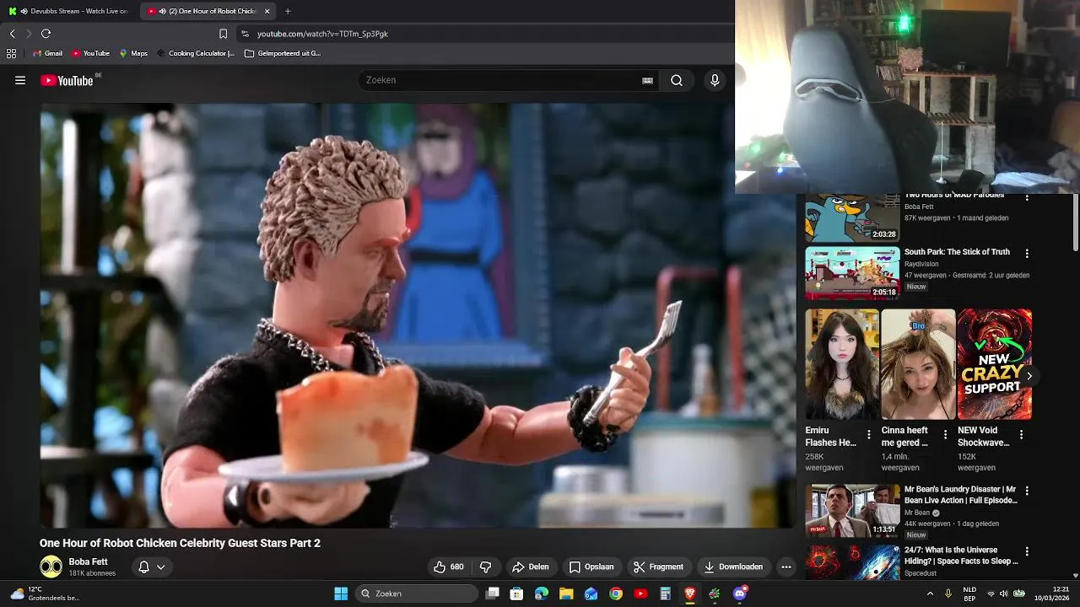The height and width of the screenshot is (607, 1080).
Task: Open the Boba Fett channel name link
Action: [88, 561]
